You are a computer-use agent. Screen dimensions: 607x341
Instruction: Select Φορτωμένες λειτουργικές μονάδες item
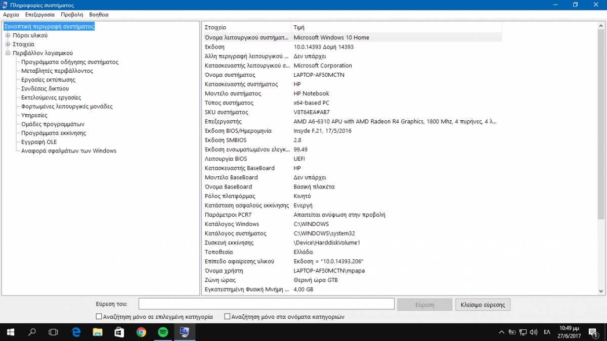[x=67, y=107]
